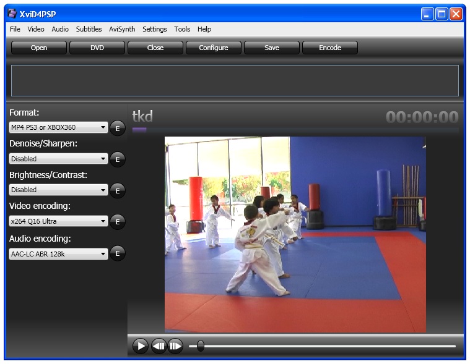470x364 pixels.
Task: Expand the Denoise/Sharpen dropdown
Action: pos(58,159)
